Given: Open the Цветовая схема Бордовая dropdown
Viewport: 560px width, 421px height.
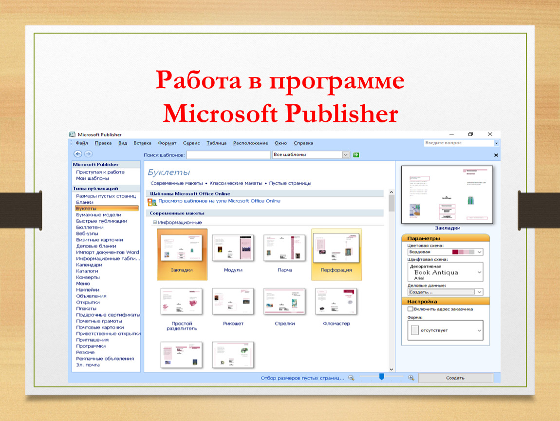Looking at the screenshot, I should (x=479, y=252).
